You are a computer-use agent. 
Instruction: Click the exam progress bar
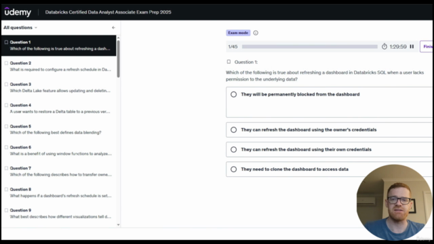(x=309, y=47)
